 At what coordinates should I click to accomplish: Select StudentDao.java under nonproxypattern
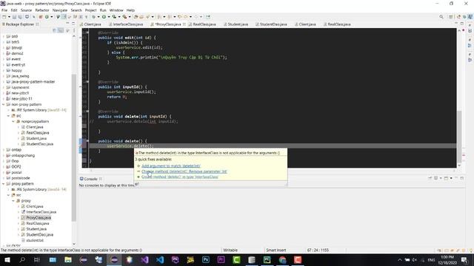tap(39, 144)
